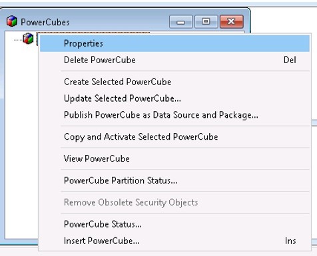This screenshot has width=317, height=256.
Task: Minimize the PowerCubes window
Action: tap(180, 21)
